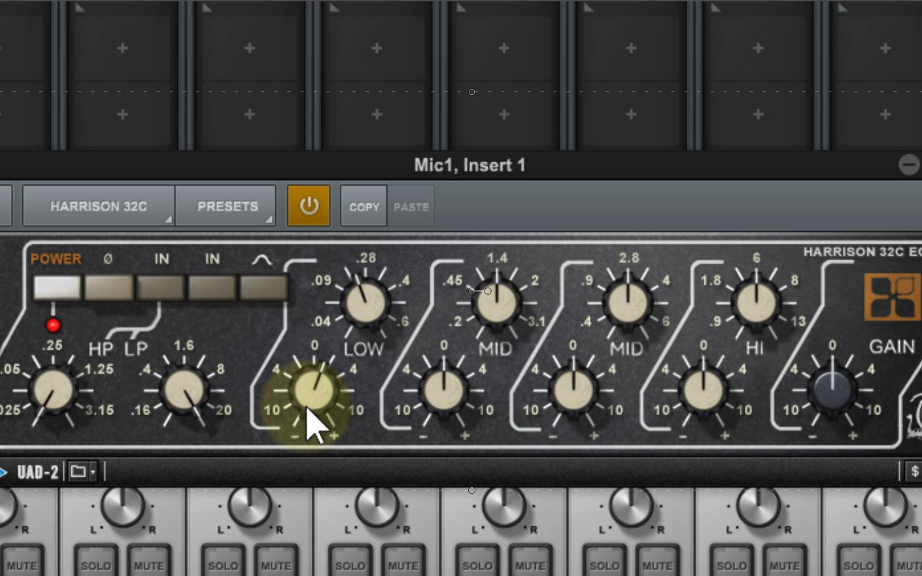Click the LOW band gain knob

315,390
